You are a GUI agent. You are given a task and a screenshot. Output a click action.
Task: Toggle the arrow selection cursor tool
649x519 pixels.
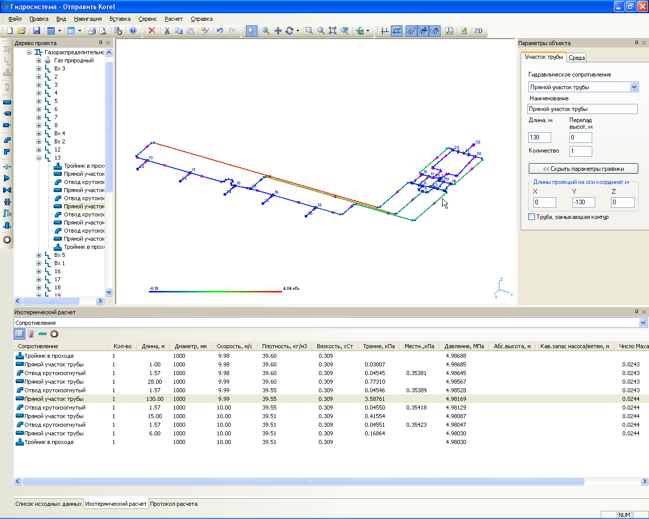click(251, 31)
